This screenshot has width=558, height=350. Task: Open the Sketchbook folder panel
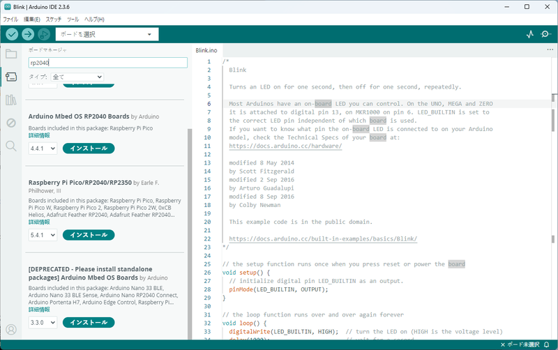coord(11,54)
